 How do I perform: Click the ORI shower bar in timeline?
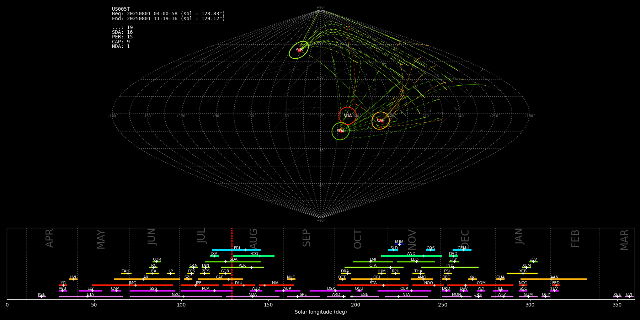375,279
